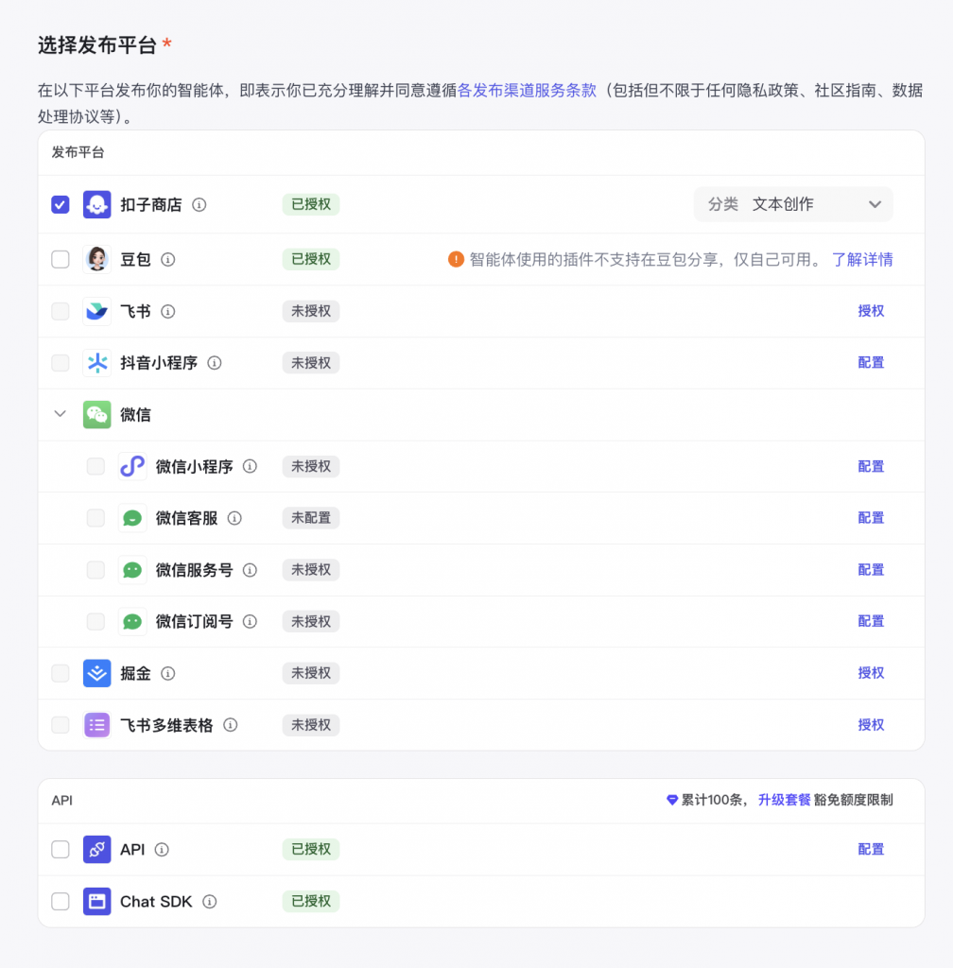Click the 发布平台 section header
The width and height of the screenshot is (953, 968).
[x=78, y=152]
